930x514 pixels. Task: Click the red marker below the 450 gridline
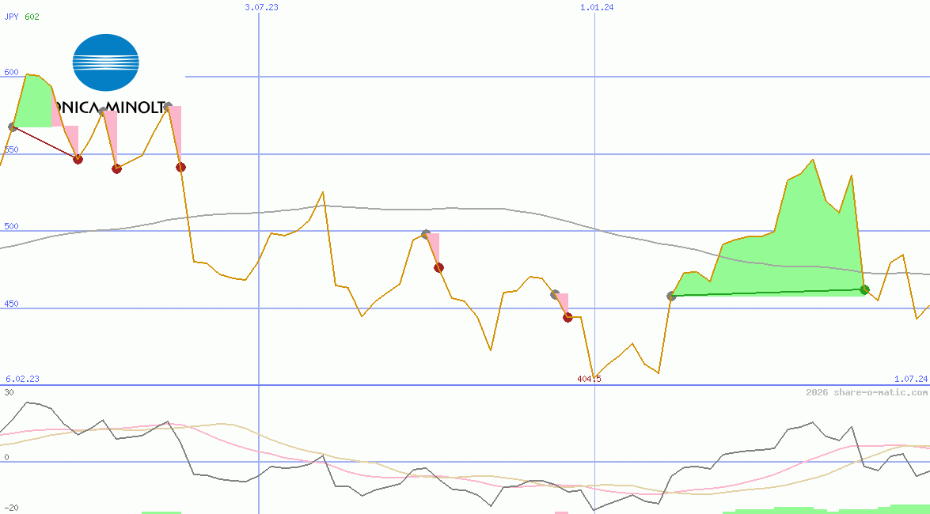click(567, 317)
